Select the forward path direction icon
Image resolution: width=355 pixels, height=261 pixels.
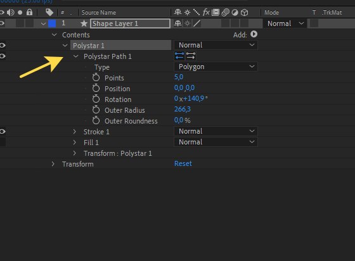[191, 56]
